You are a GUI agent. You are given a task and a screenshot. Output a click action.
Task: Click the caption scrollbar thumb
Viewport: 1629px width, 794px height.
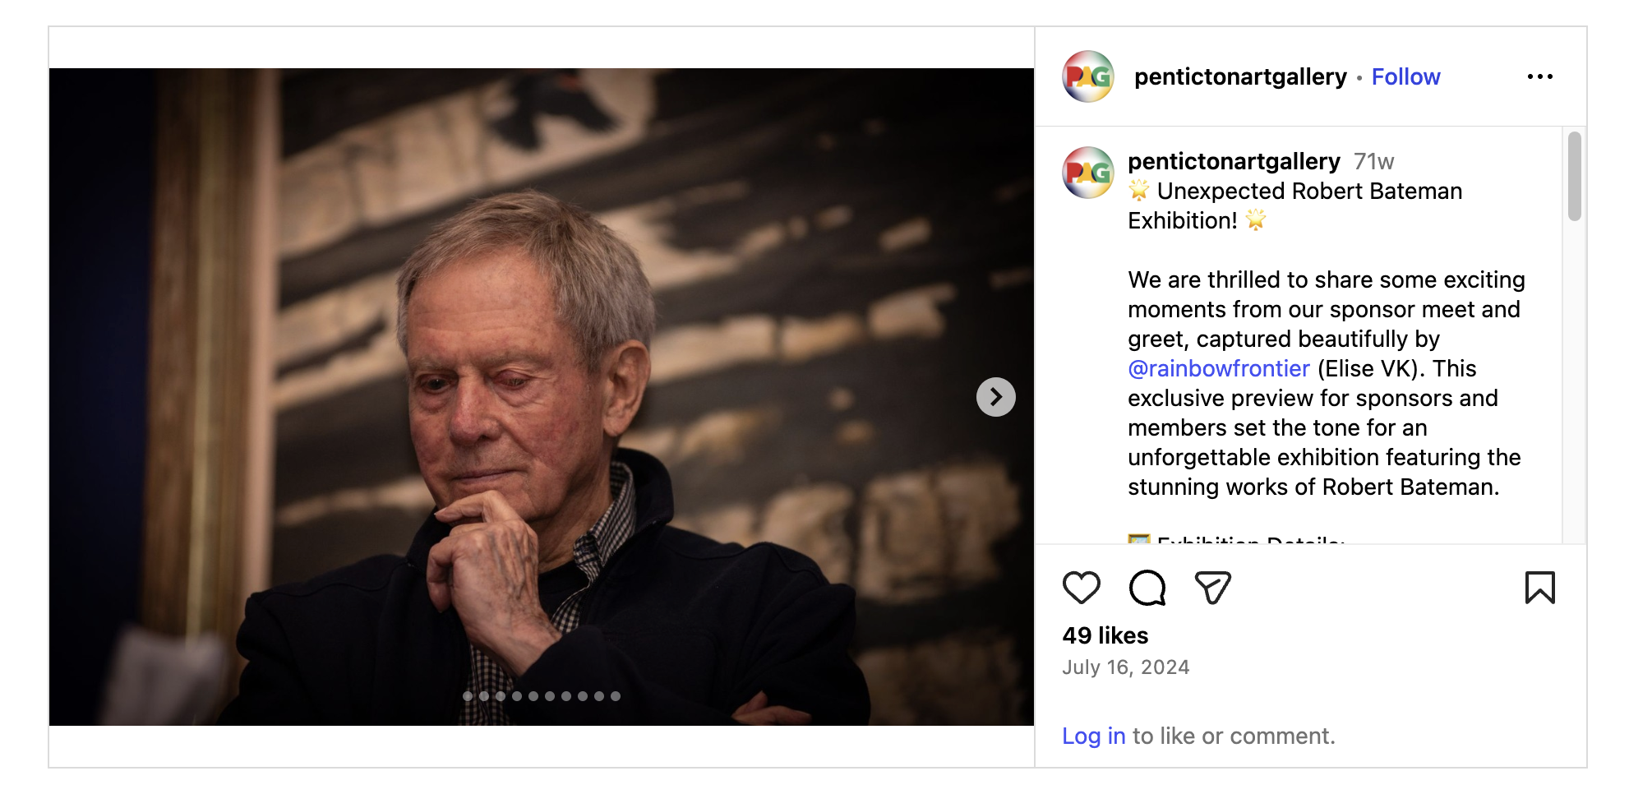pyautogui.click(x=1574, y=176)
